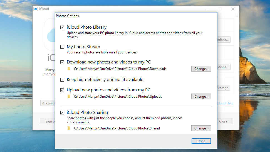Click the iCloud Photo Sharing label

click(x=87, y=112)
